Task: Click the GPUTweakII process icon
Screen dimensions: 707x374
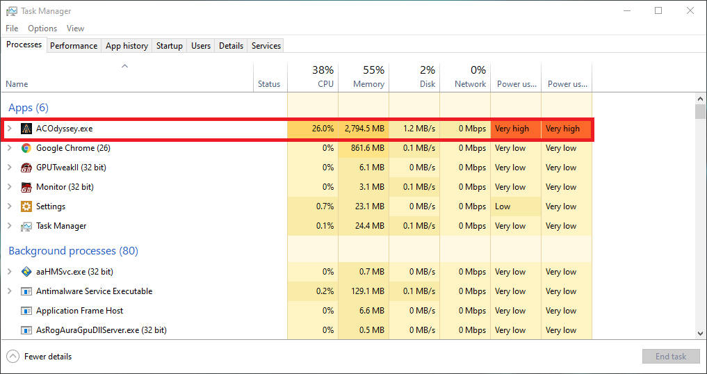Action: 26,168
